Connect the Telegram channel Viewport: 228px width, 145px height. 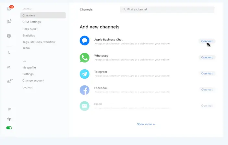point(207,73)
